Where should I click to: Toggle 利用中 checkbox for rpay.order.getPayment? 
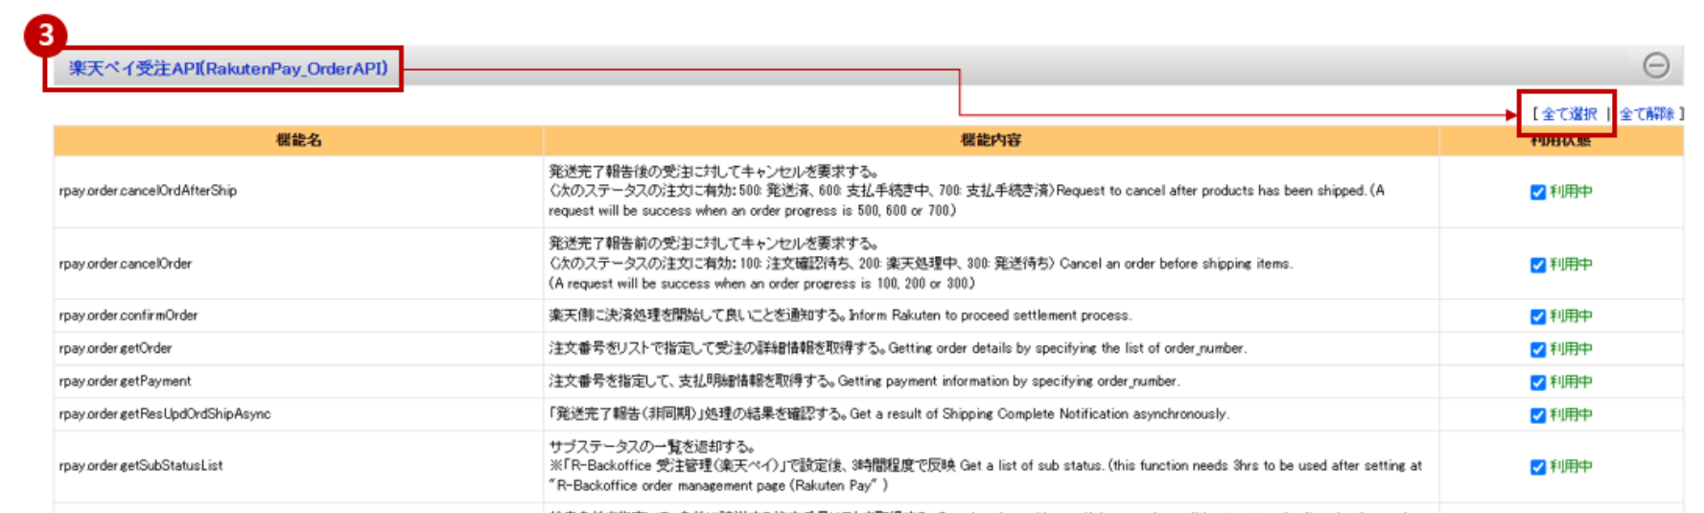click(x=1538, y=382)
